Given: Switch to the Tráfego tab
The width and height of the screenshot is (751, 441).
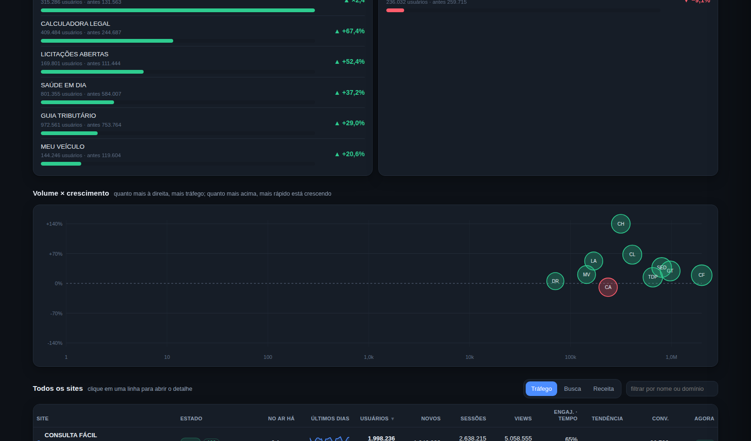Looking at the screenshot, I should tap(541, 388).
